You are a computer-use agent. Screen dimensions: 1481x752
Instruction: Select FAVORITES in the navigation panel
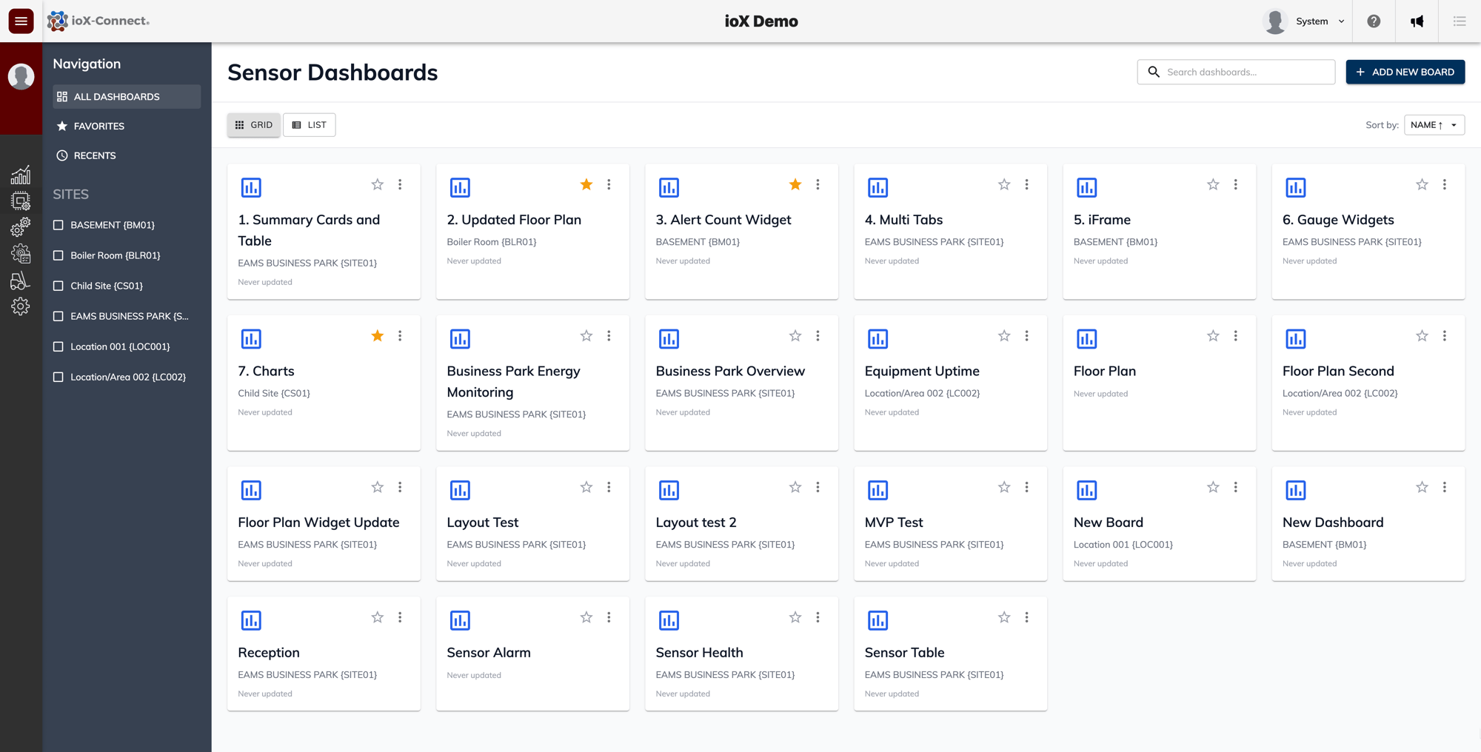click(x=98, y=126)
